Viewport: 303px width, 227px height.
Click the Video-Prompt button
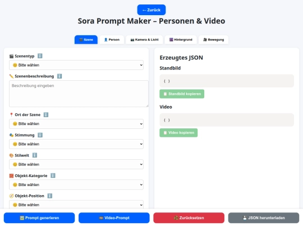pyautogui.click(x=114, y=217)
